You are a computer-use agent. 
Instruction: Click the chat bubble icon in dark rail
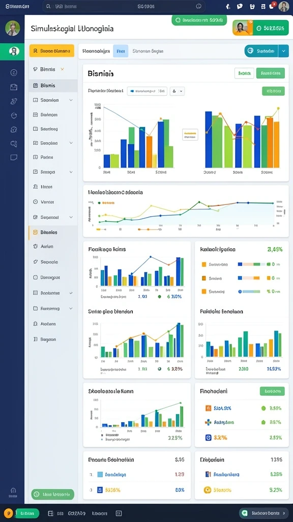[x=14, y=158]
